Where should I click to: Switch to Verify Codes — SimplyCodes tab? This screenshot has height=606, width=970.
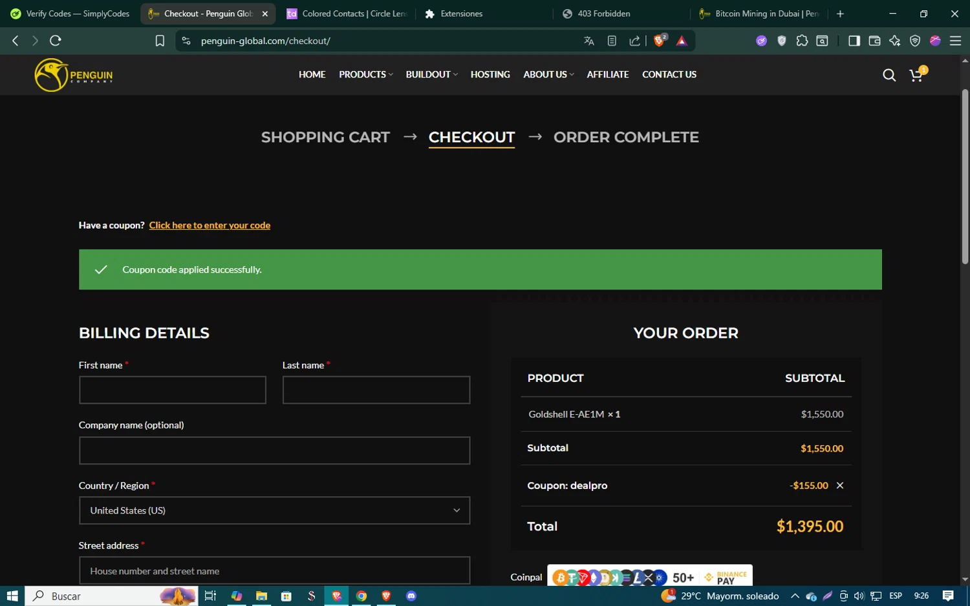[70, 14]
